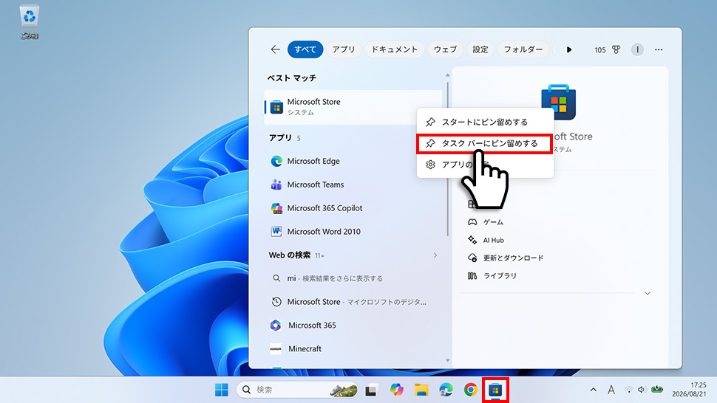
Task: Click mi search more results suggestion
Action: point(353,278)
